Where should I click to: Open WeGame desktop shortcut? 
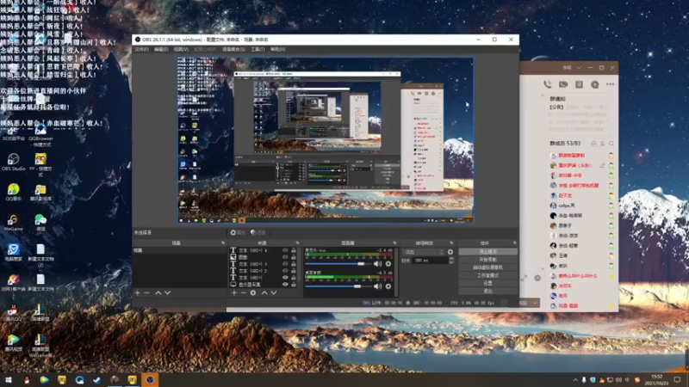click(x=13, y=223)
